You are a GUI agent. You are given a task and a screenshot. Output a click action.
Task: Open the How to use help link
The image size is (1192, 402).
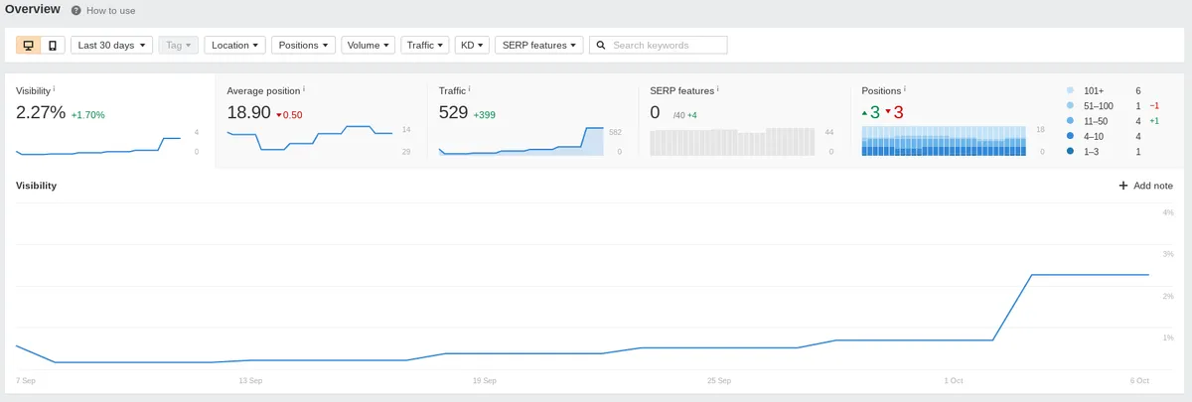[x=110, y=11]
